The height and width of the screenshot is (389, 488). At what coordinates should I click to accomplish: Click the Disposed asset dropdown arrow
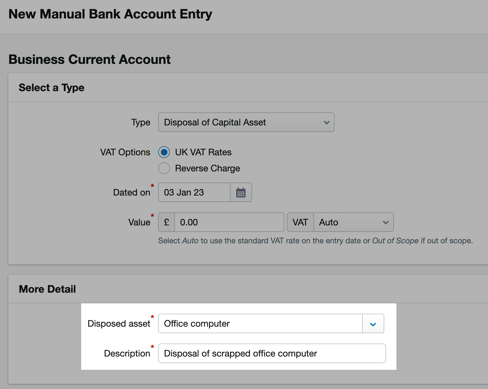(373, 324)
